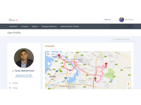Select the Street View pegman icon

[129, 84]
